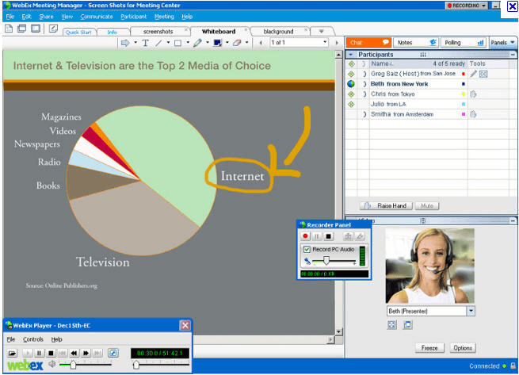
Task: Click the Recorder Panel audio volume slider
Action: pos(325,261)
